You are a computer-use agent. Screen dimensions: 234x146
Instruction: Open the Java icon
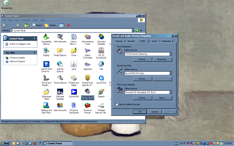[74, 66]
